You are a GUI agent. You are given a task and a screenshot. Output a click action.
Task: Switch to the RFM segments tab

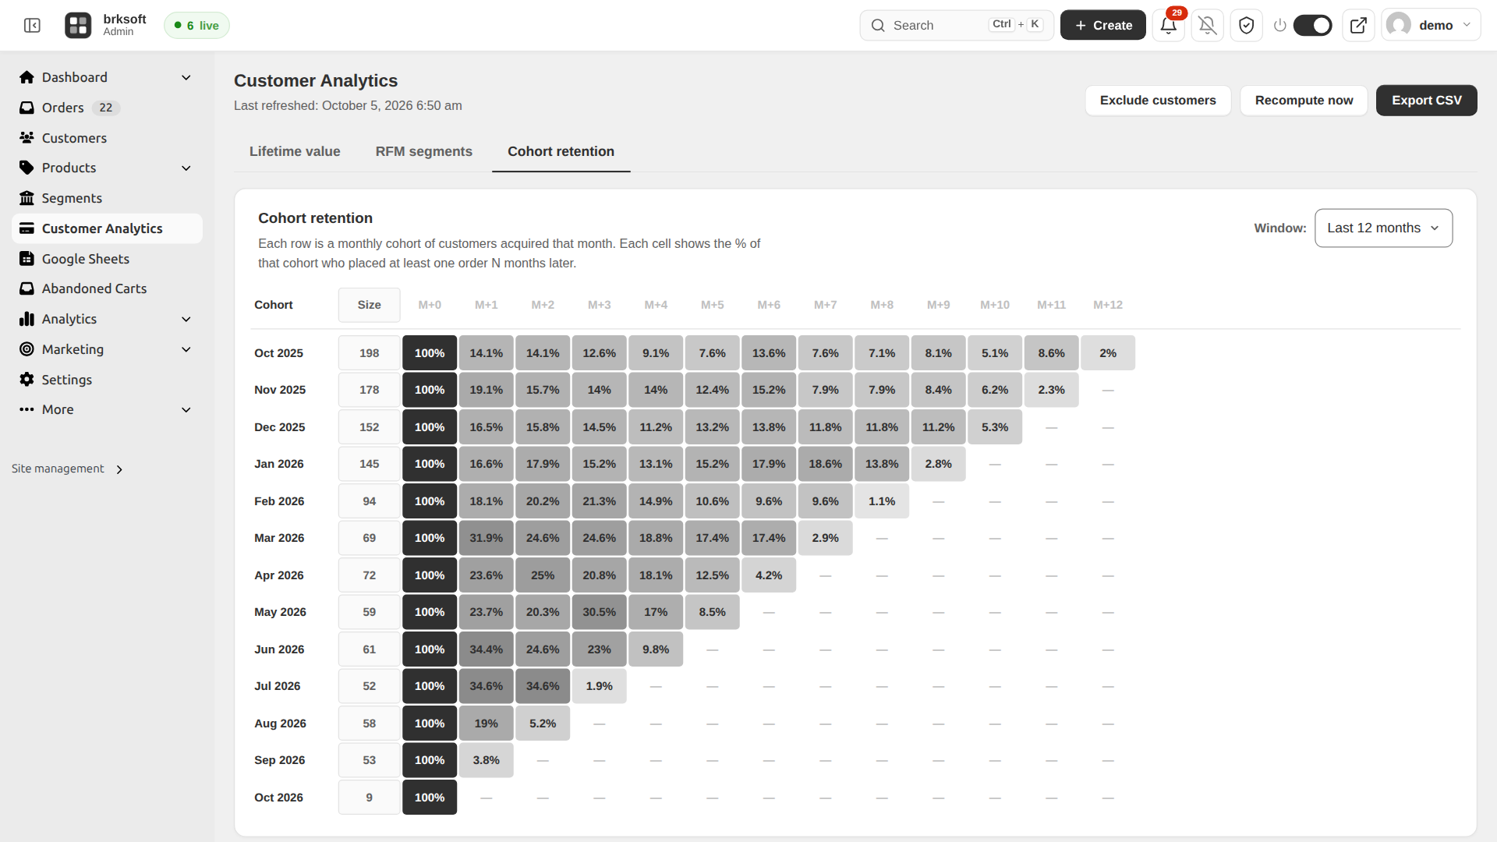423,151
